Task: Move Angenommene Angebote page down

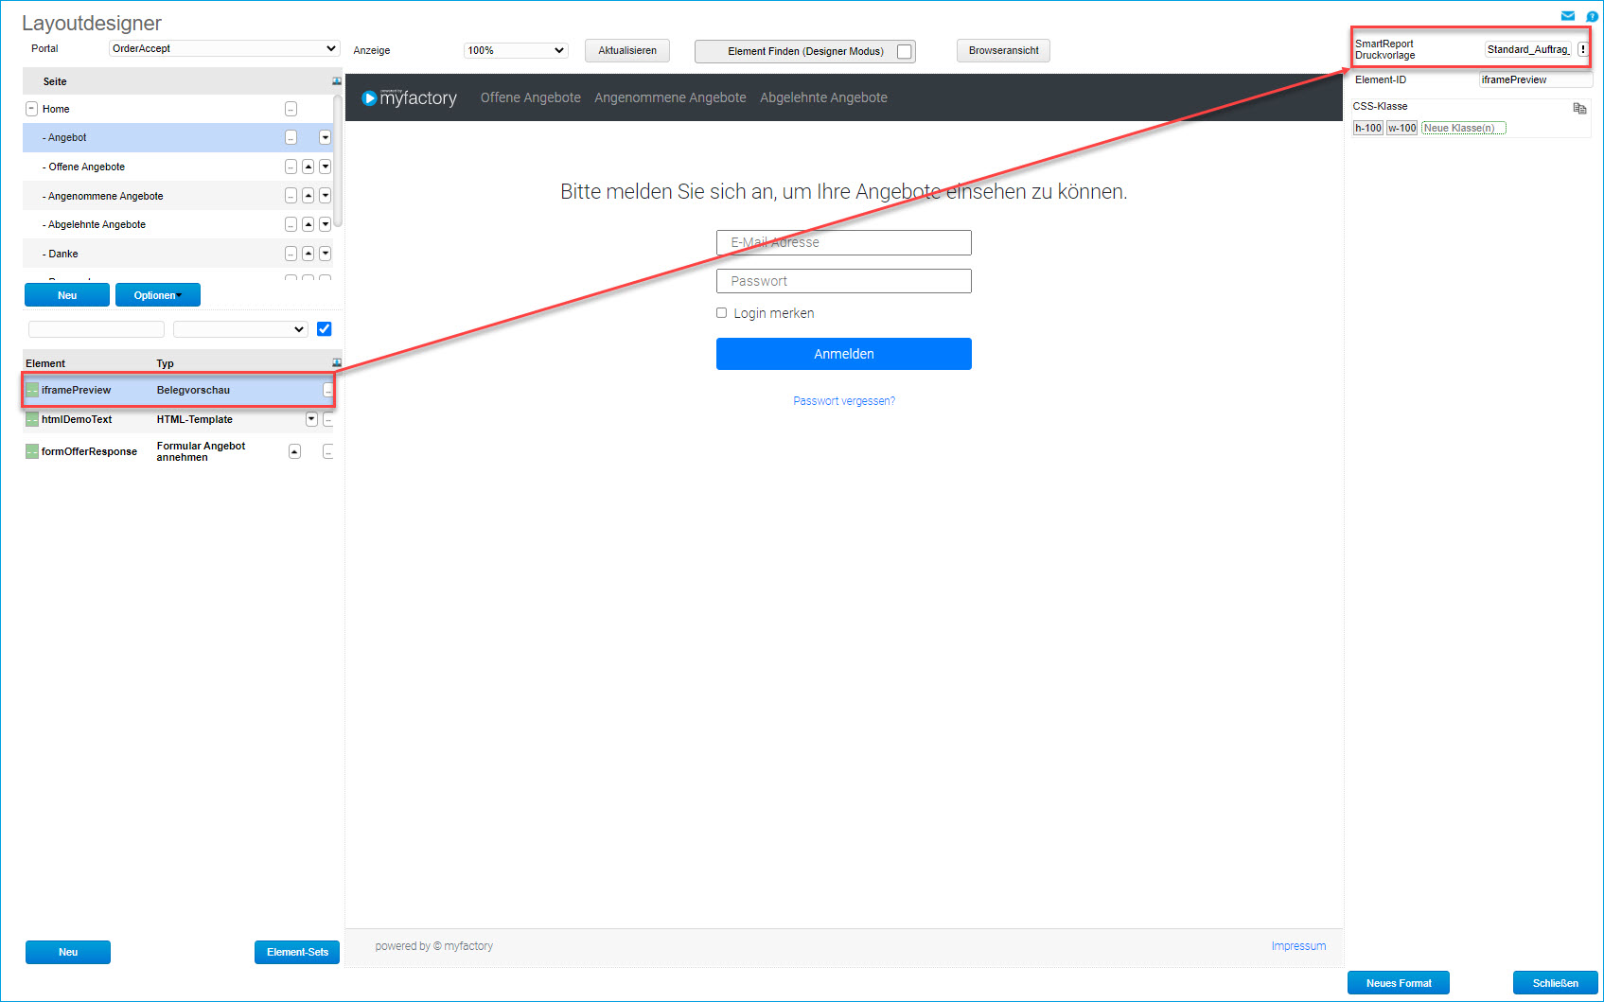Action: [325, 196]
